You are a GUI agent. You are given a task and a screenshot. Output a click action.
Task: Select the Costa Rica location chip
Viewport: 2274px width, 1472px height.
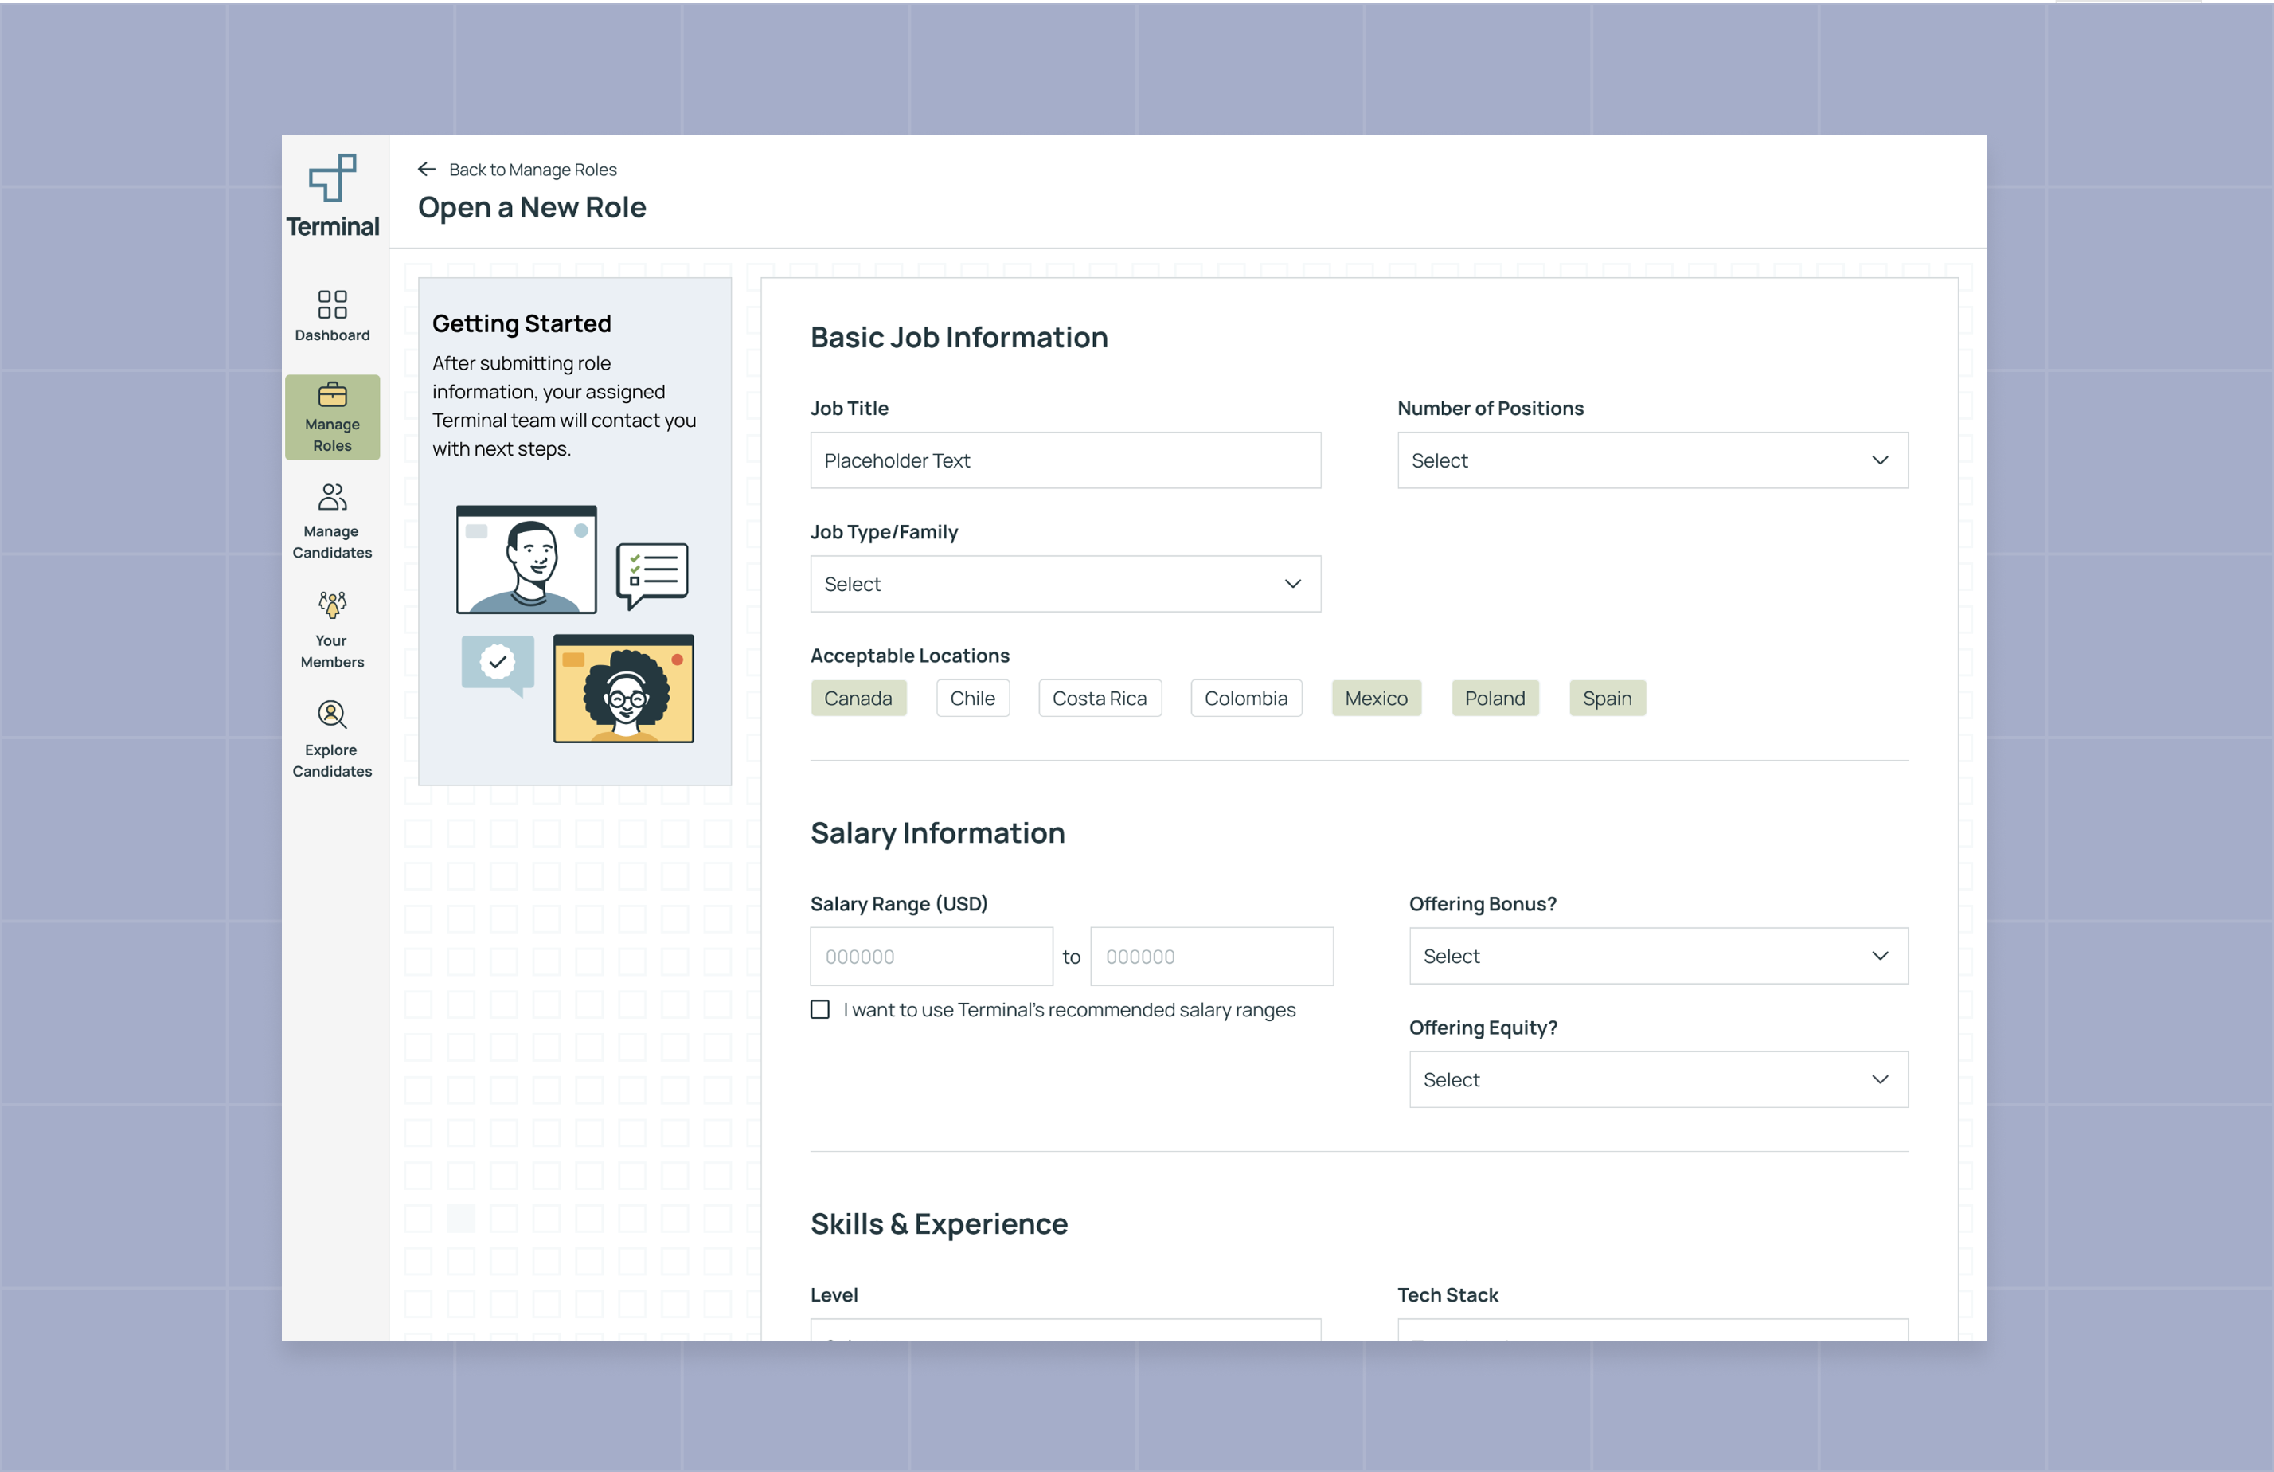(1099, 699)
